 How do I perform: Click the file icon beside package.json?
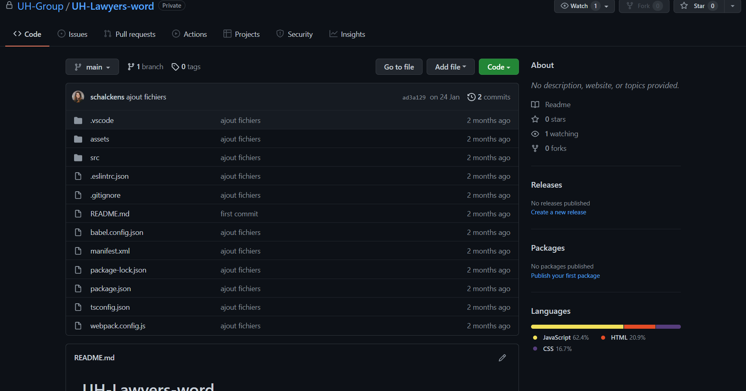(78, 289)
